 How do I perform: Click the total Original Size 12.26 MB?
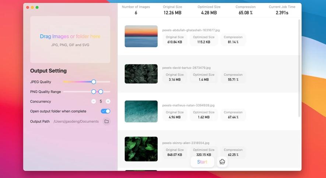(172, 13)
